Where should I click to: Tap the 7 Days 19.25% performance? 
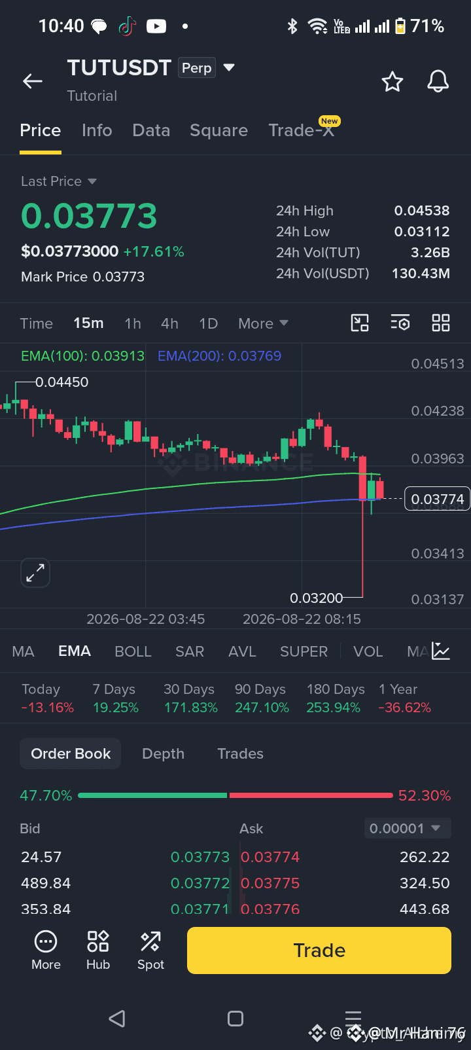pos(116,698)
